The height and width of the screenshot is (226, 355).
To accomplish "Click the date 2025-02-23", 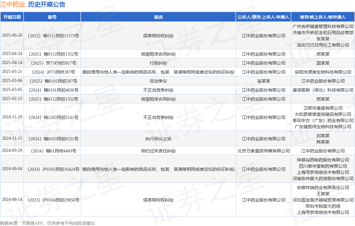I will click(12, 99).
